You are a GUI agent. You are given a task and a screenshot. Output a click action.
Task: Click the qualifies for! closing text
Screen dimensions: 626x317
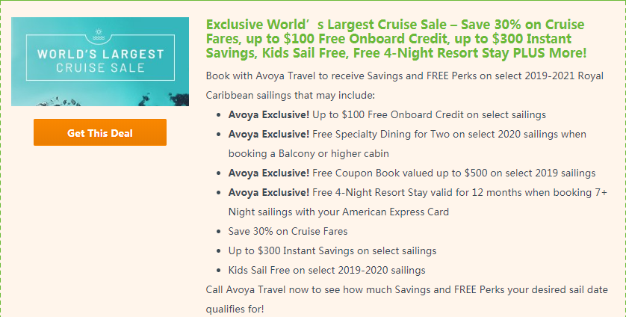[235, 309]
